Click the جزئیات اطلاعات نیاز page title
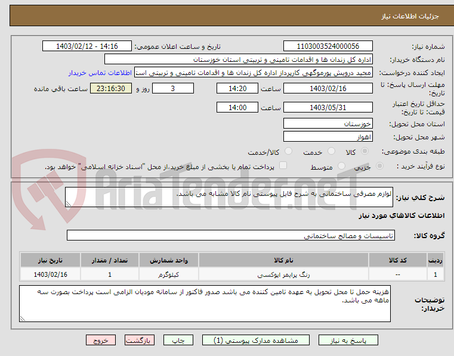 [x=410, y=17]
